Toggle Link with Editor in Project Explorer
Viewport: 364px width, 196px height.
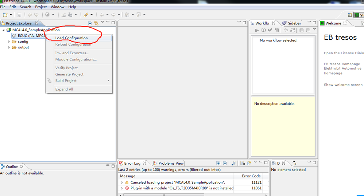click(x=96, y=23)
